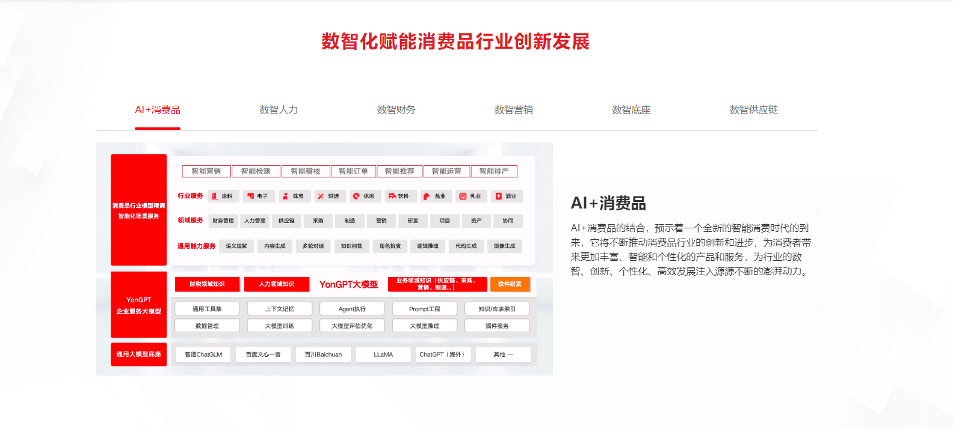Show the 数智底座 tab
This screenshot has height=429, width=953.
631,110
